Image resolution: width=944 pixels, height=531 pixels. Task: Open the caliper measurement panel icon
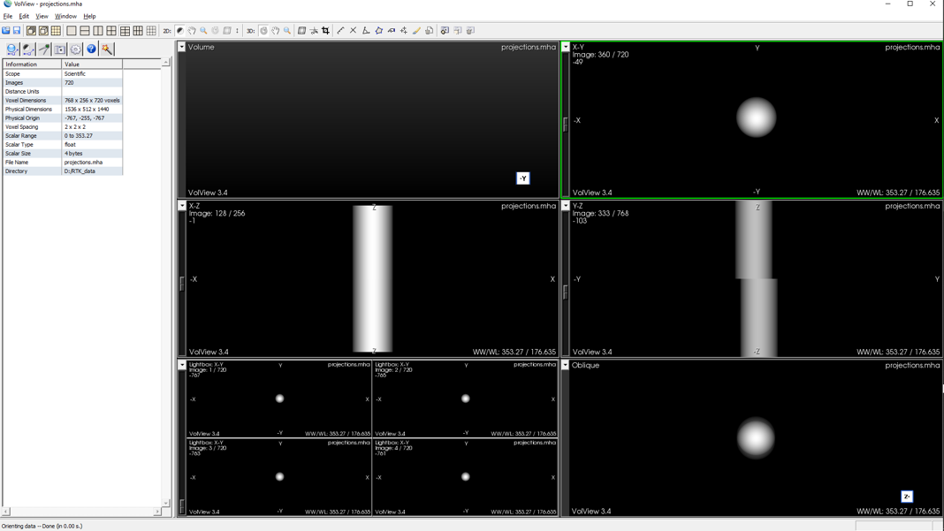tap(44, 49)
